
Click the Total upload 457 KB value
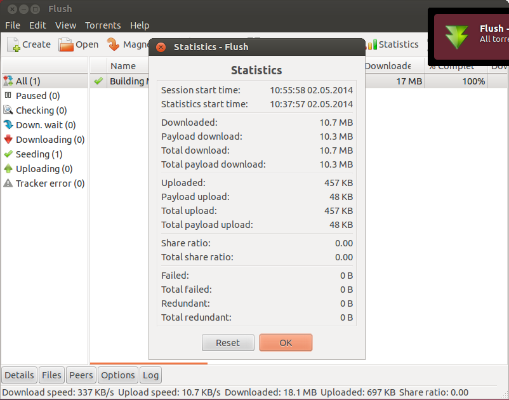pos(338,211)
